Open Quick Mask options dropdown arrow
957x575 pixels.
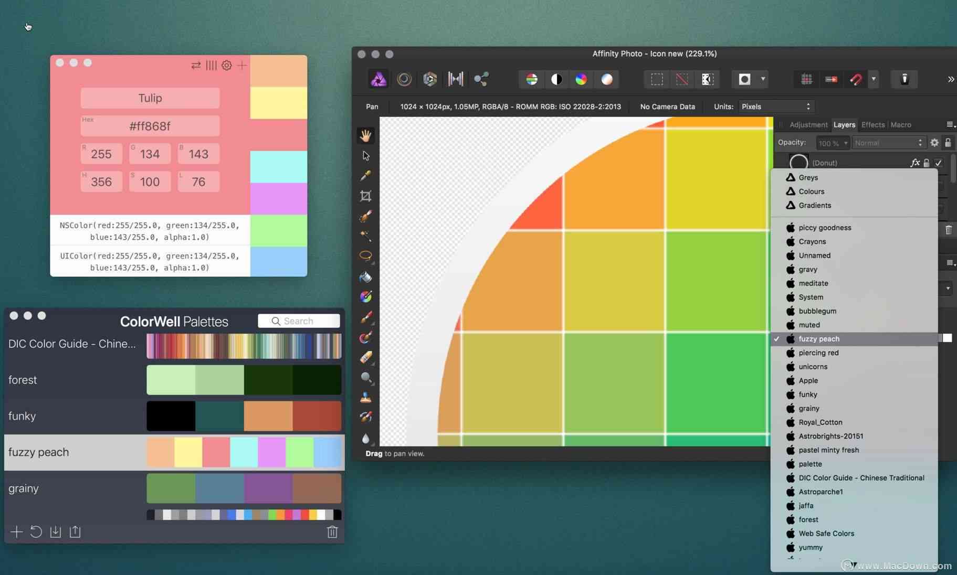tap(763, 79)
